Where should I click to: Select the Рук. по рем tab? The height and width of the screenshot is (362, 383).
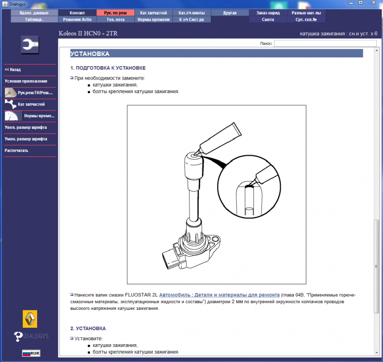coord(115,13)
